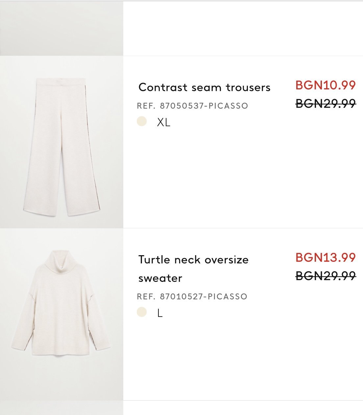Select the sweater beige color swatch
Viewport: 363px width, 415px height.
(142, 312)
